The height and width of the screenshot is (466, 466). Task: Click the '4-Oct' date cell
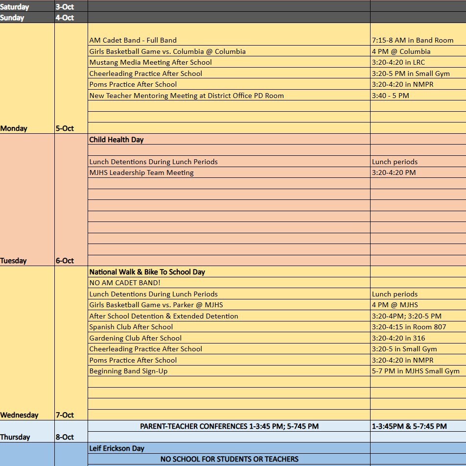(71, 18)
